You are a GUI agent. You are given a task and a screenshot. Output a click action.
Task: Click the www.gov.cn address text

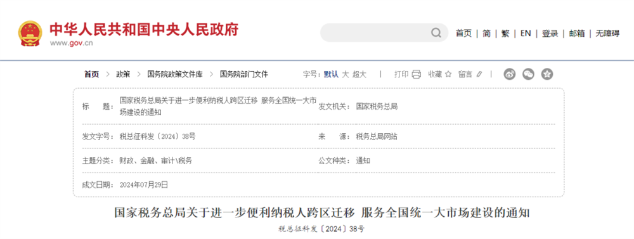tap(71, 44)
